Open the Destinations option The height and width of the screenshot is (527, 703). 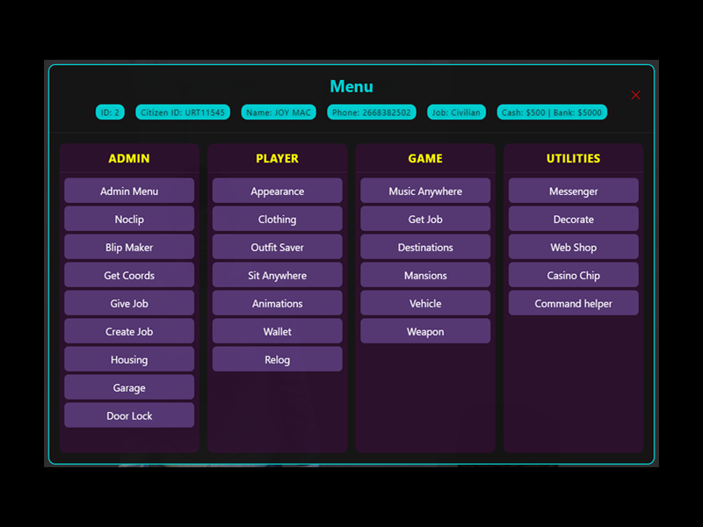tap(425, 248)
